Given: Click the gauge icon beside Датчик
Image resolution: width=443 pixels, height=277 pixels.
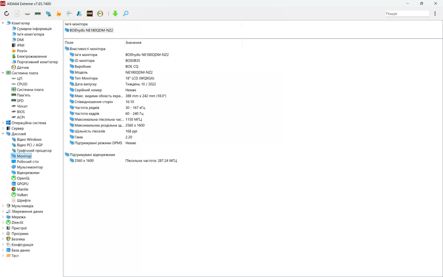Looking at the screenshot, I should 13,67.
